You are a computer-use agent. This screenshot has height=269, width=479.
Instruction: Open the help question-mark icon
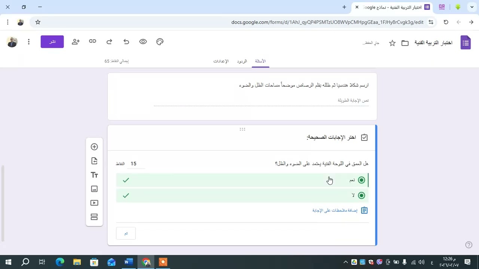pyautogui.click(x=469, y=245)
